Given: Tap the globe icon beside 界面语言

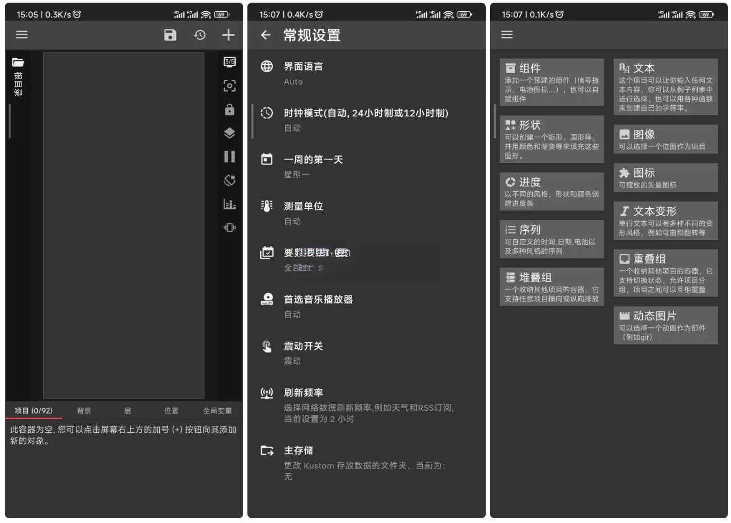Looking at the screenshot, I should click(267, 66).
